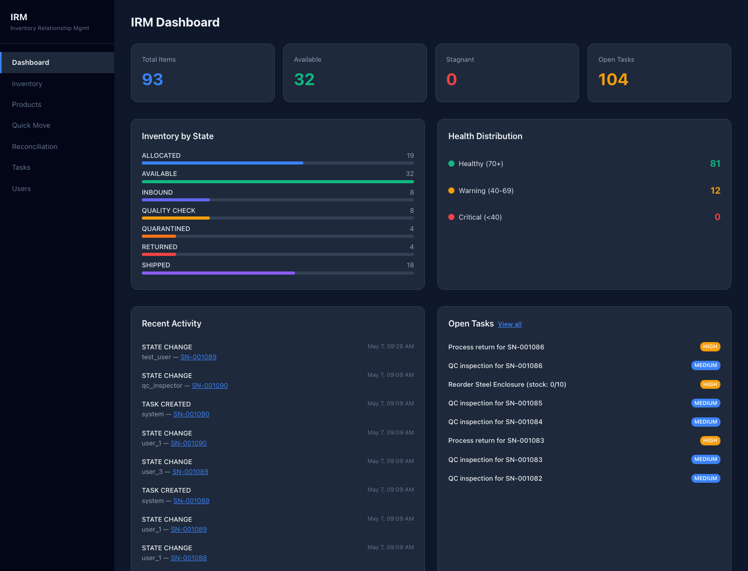Select Quick Move in the sidebar

(57, 125)
